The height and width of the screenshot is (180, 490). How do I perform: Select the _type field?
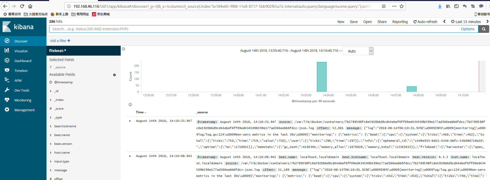pyautogui.click(x=58, y=117)
